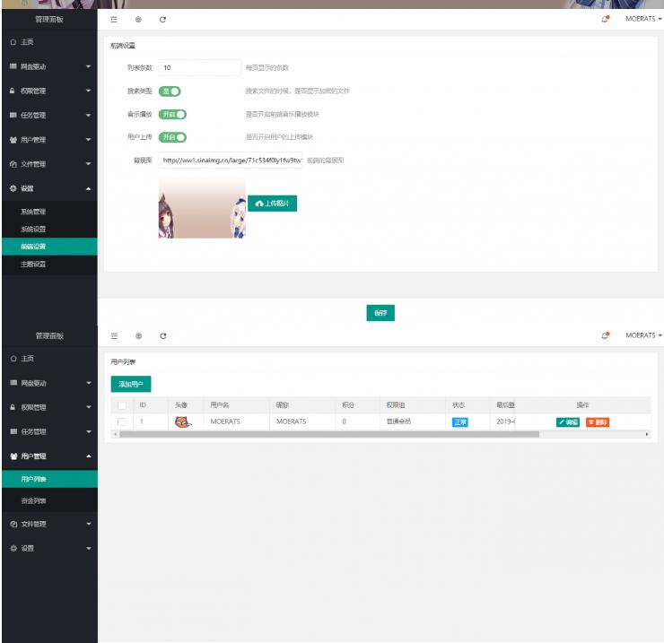The image size is (664, 643).
Task: Open MOERATS account dropdown in lower panel
Action: coord(643,335)
